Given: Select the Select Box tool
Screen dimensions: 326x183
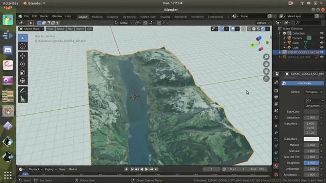Looking at the screenshot, I should pyautogui.click(x=22, y=38).
